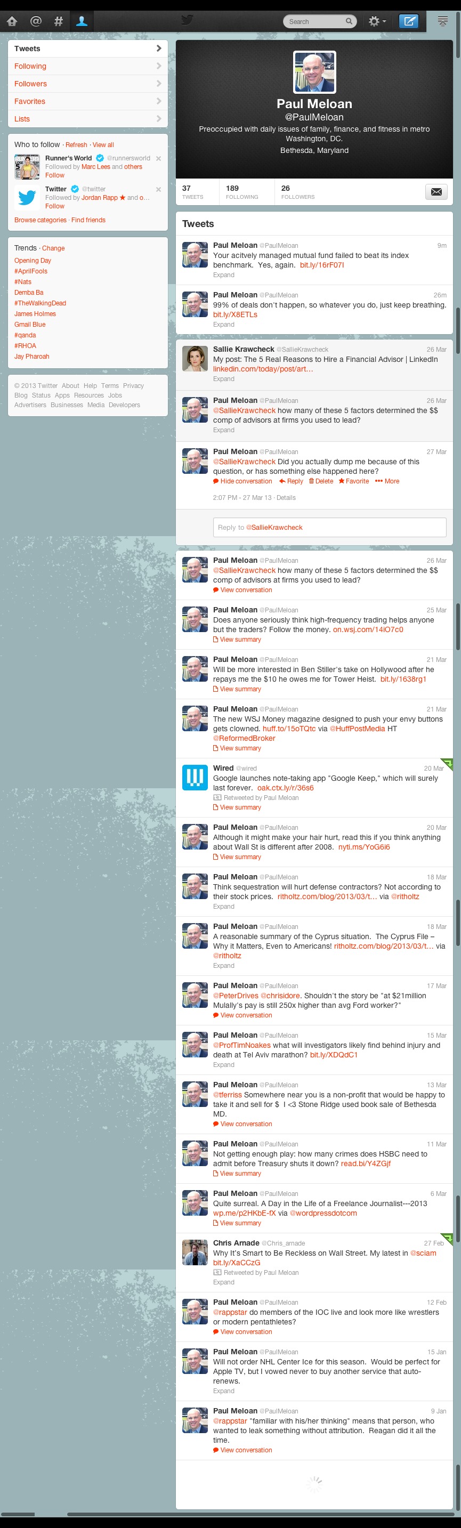Open the Lists sidebar item
This screenshot has height=1528, width=461.
click(x=88, y=119)
